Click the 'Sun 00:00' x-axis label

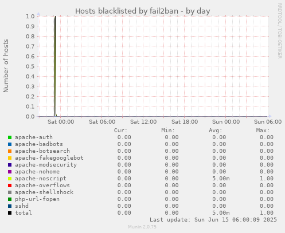226,122
